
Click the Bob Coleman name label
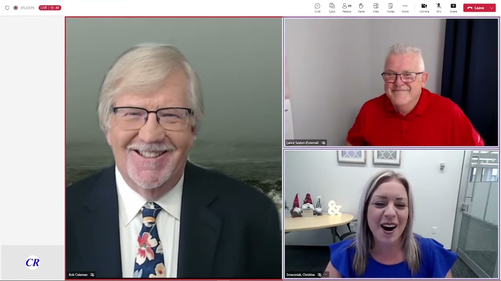click(78, 275)
